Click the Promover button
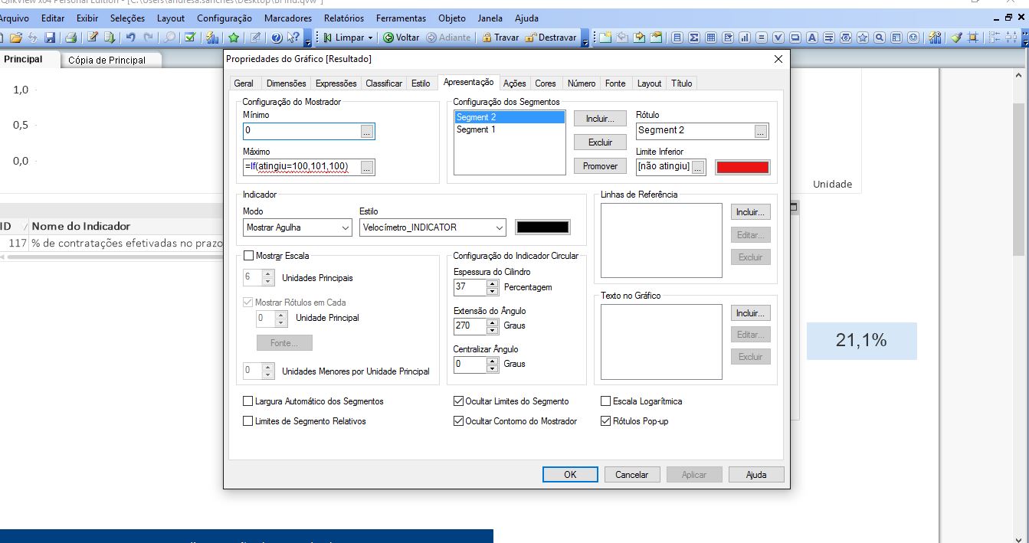The height and width of the screenshot is (543, 1029). pos(600,166)
